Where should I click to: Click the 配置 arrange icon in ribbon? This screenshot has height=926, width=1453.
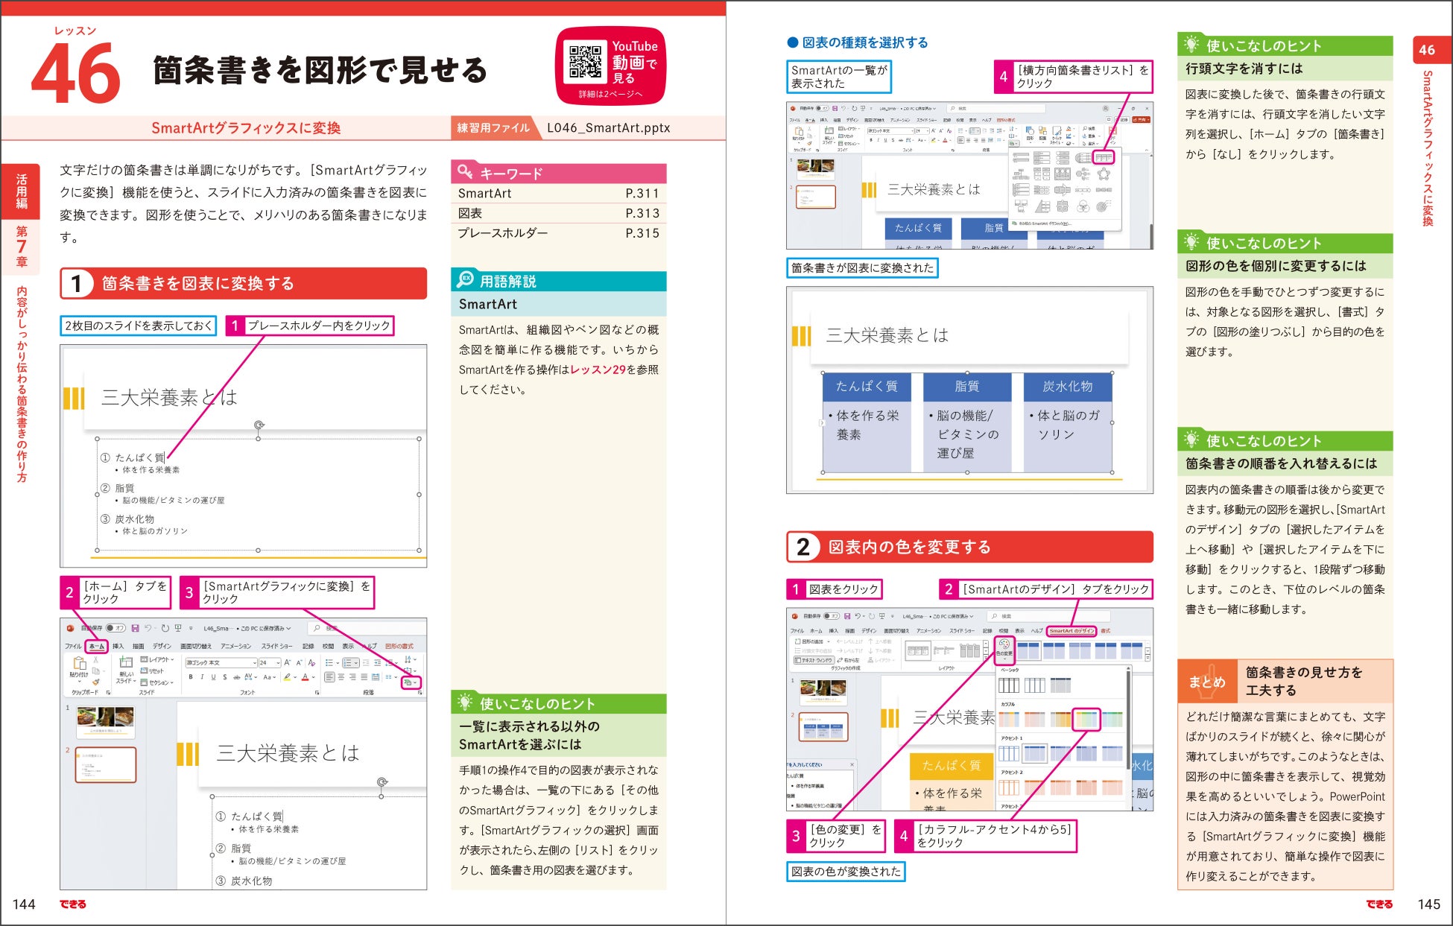(1042, 131)
